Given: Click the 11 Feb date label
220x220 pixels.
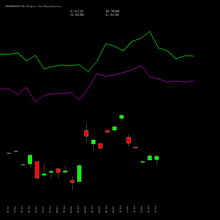Looking at the screenshot, I should (x=128, y=209).
